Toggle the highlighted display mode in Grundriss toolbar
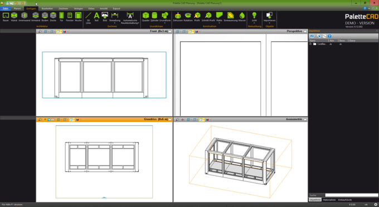The image size is (379, 207). 71,120
